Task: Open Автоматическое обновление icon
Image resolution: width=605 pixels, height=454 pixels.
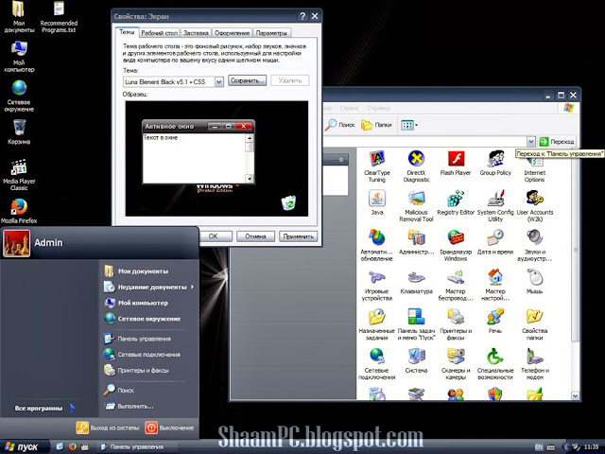Action: pyautogui.click(x=377, y=246)
